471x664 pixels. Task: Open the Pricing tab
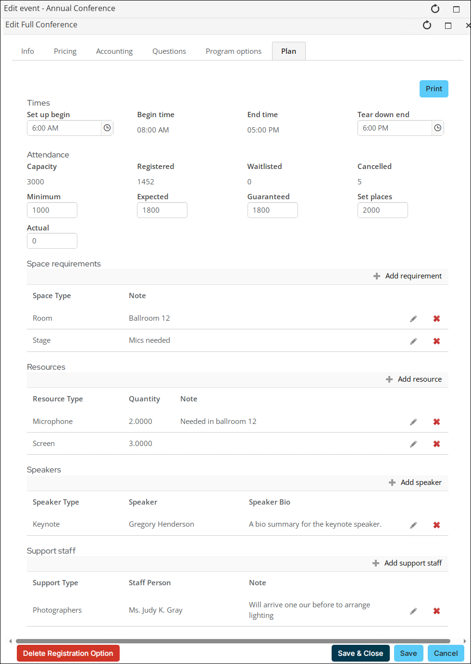(x=65, y=51)
